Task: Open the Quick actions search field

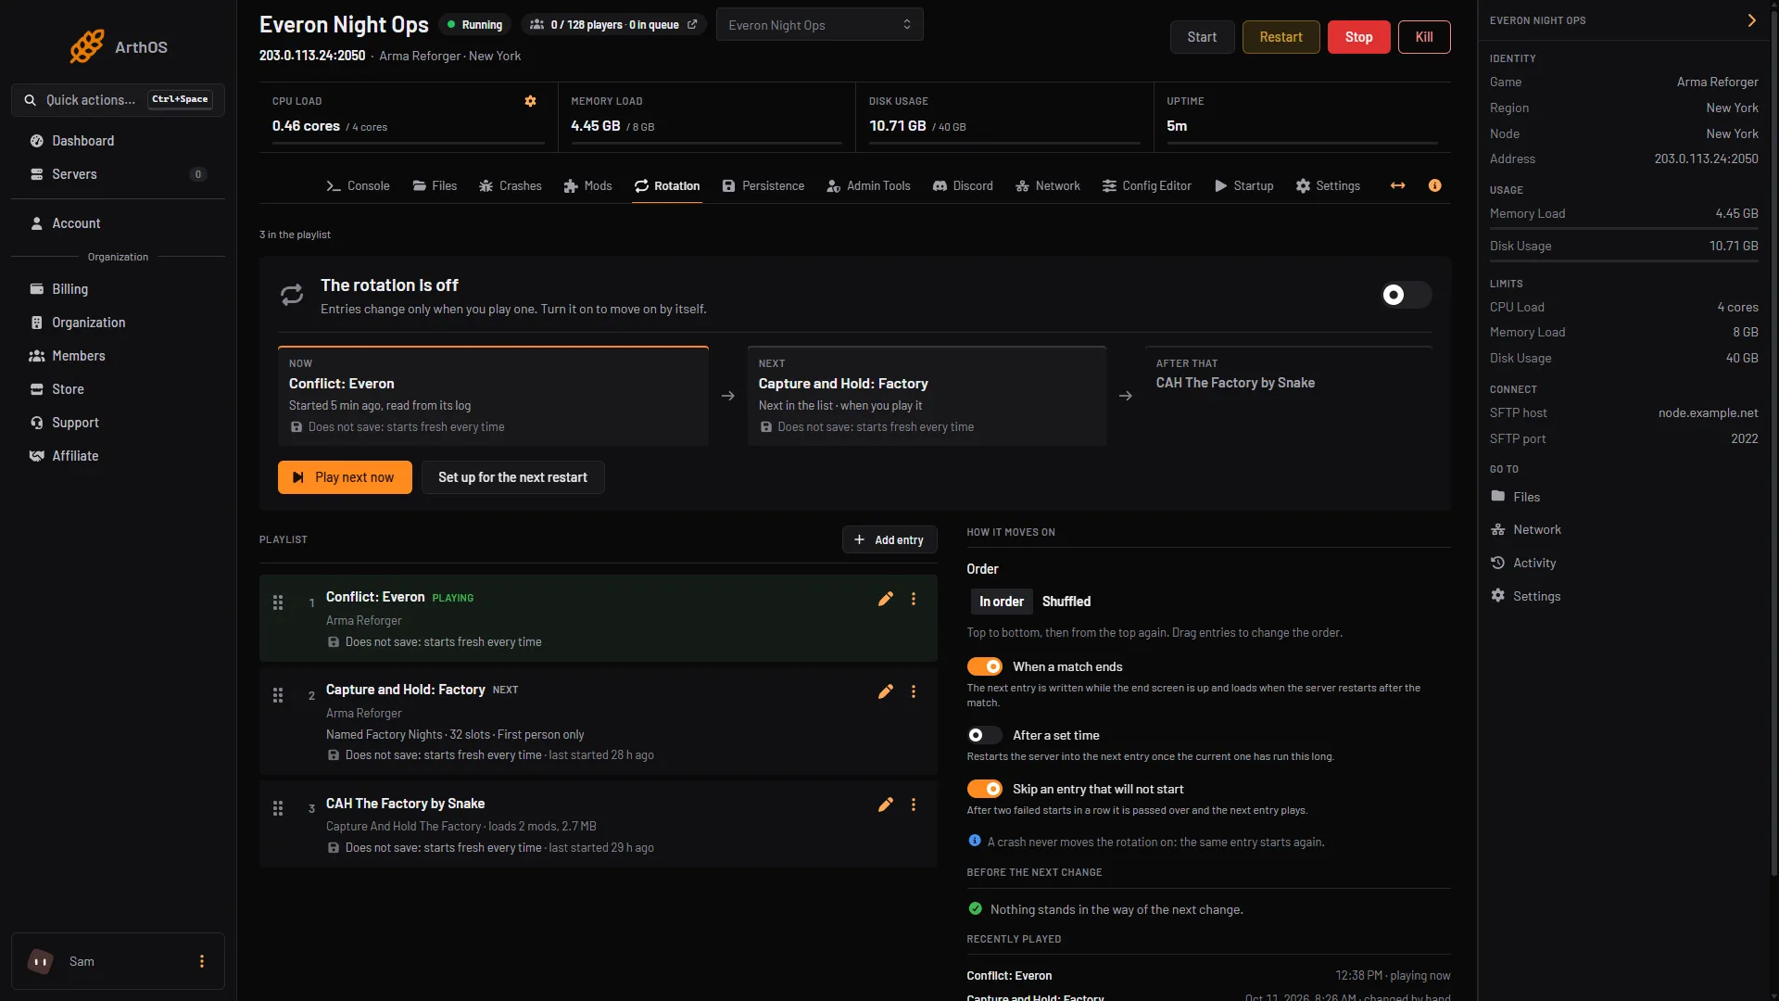Action: coord(118,99)
